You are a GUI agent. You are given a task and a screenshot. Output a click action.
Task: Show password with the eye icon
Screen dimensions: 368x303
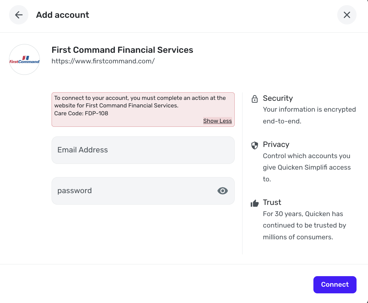coord(223,191)
